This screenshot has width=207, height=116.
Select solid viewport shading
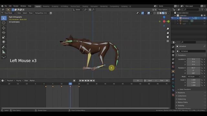(x=160, y=13)
